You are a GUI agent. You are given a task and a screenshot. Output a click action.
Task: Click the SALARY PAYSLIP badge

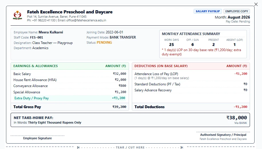point(208,11)
